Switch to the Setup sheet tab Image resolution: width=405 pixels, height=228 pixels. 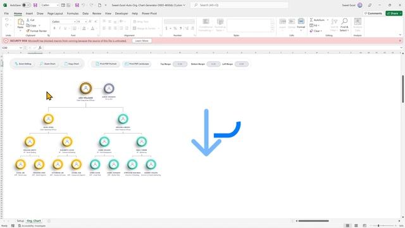click(x=20, y=221)
